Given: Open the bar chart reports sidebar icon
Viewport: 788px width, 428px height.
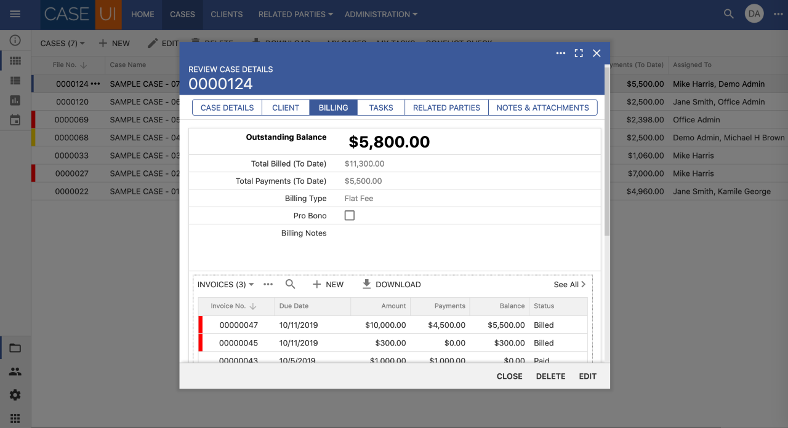Looking at the screenshot, I should [15, 100].
